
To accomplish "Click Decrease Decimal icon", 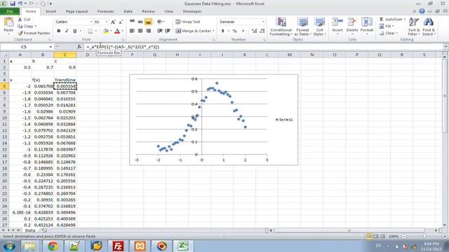I will pos(262,31).
